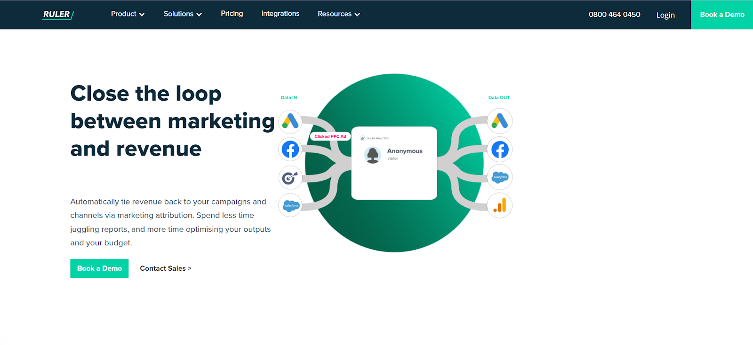This screenshot has height=345, width=753.
Task: Click the Google Ads icon under Data IN
Action: pyautogui.click(x=290, y=121)
